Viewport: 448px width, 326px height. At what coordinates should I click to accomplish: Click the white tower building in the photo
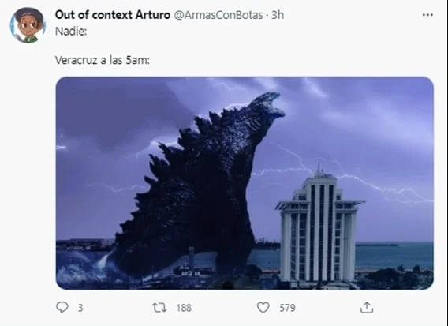click(319, 229)
